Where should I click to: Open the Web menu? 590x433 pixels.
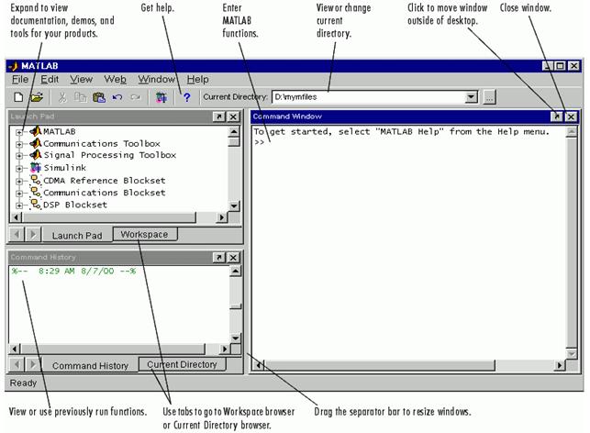pyautogui.click(x=115, y=80)
